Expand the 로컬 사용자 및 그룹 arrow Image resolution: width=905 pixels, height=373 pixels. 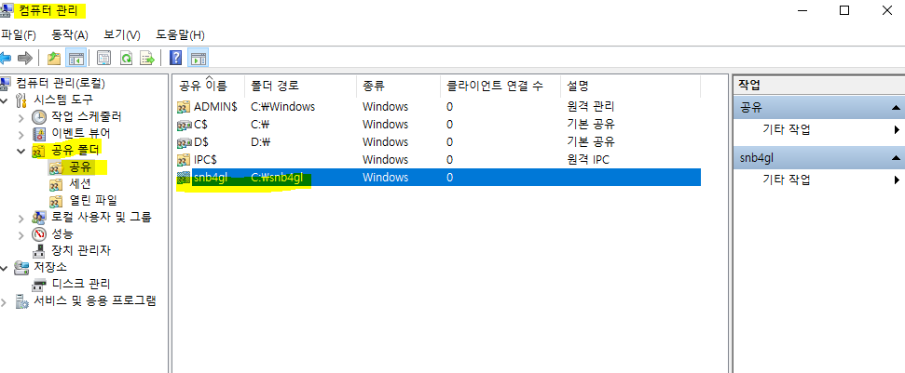[x=21, y=218]
